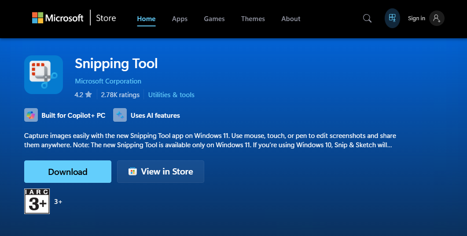
Task: Click the Download button
Action: (68, 171)
